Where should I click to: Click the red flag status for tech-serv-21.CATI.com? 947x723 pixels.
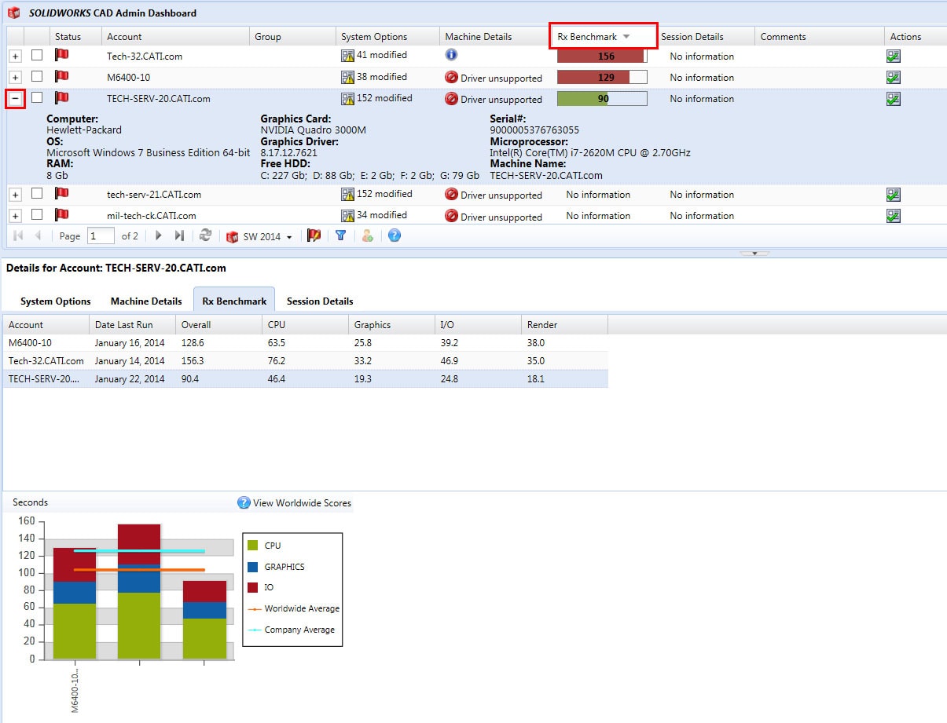coord(61,193)
